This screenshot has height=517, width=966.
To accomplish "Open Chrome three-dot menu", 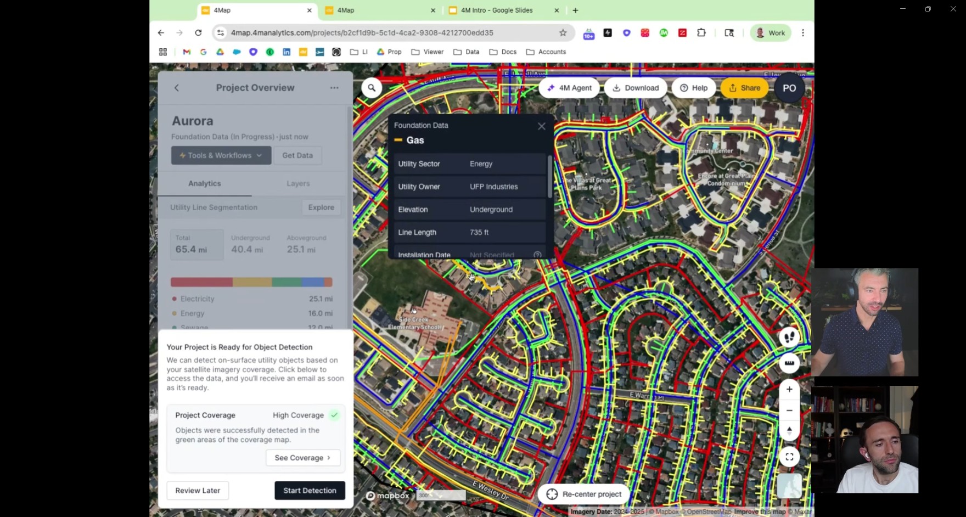I will click(x=803, y=33).
